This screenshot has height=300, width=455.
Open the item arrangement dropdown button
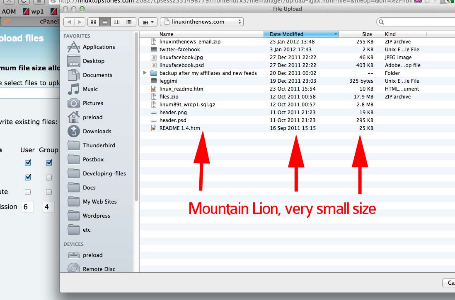coord(148,22)
